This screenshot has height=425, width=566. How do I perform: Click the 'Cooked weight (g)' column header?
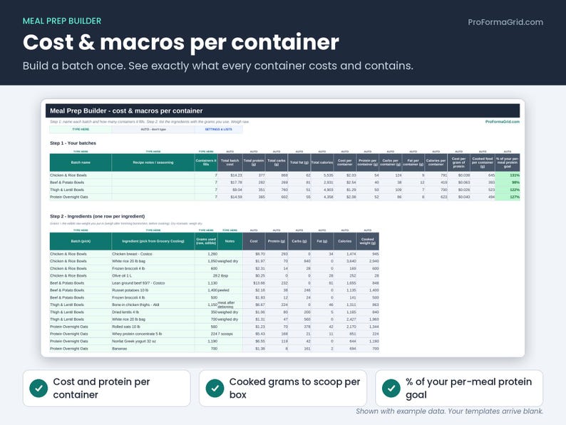(367, 241)
